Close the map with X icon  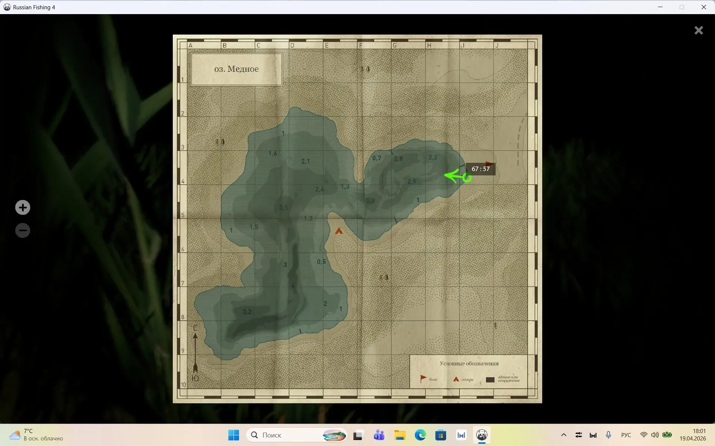coord(699,30)
